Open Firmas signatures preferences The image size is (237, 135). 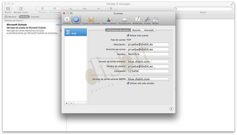pos(147,20)
